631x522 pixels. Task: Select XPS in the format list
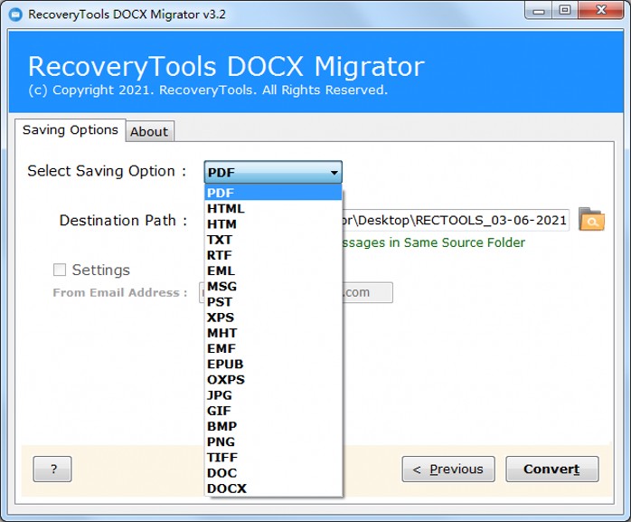pyautogui.click(x=273, y=318)
